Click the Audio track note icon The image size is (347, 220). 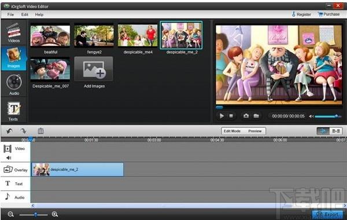click(x=8, y=196)
